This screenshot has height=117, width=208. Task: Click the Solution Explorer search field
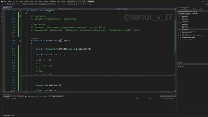[192, 11]
